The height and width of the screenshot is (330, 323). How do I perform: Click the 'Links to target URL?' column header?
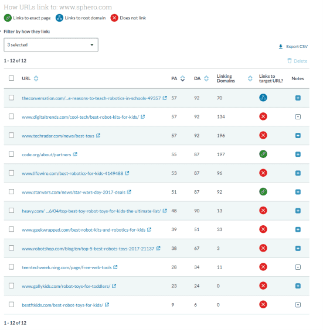271,78
